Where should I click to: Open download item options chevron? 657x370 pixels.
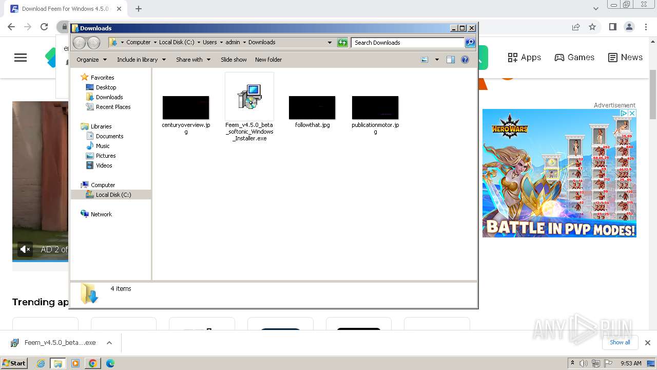(x=109, y=343)
